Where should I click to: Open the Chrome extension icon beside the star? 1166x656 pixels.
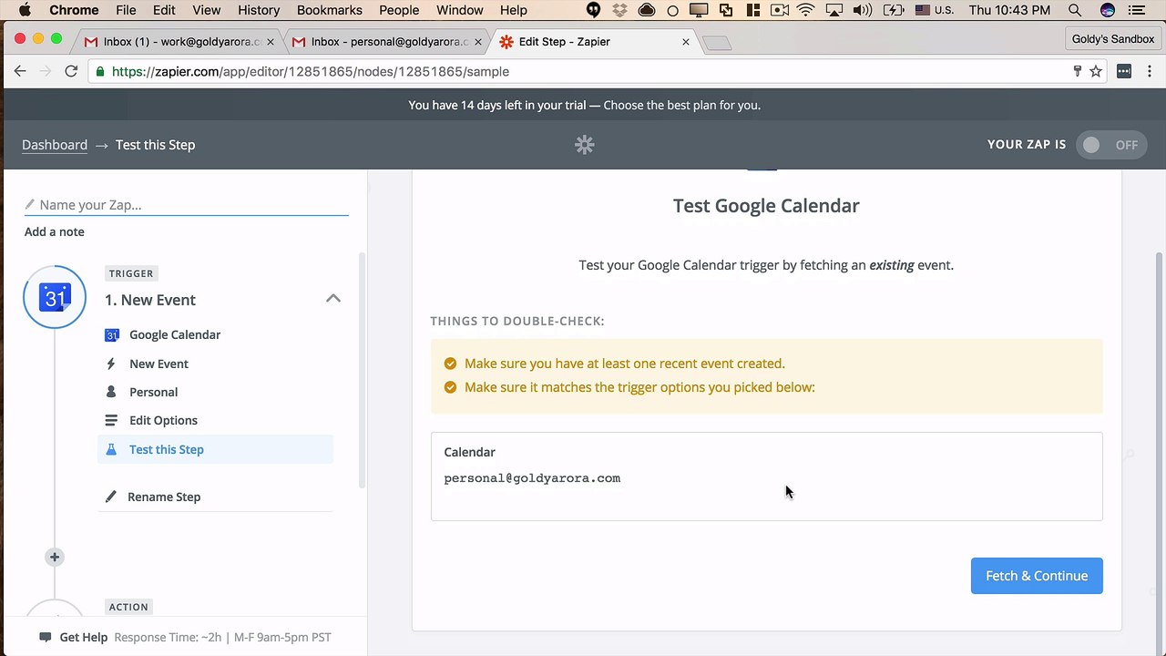(x=1124, y=71)
